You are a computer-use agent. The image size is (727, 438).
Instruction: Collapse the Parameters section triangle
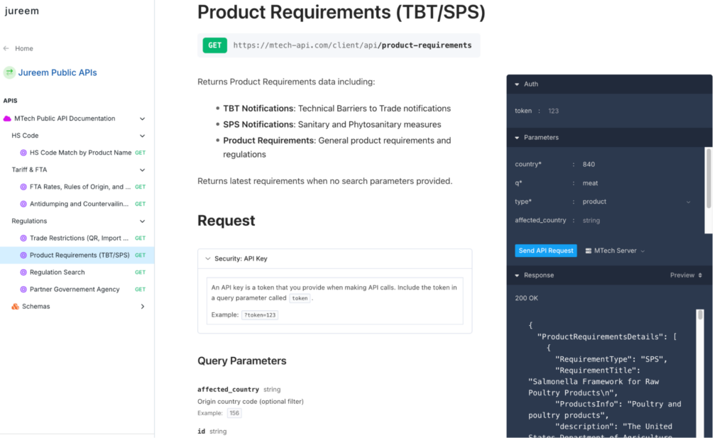point(517,138)
